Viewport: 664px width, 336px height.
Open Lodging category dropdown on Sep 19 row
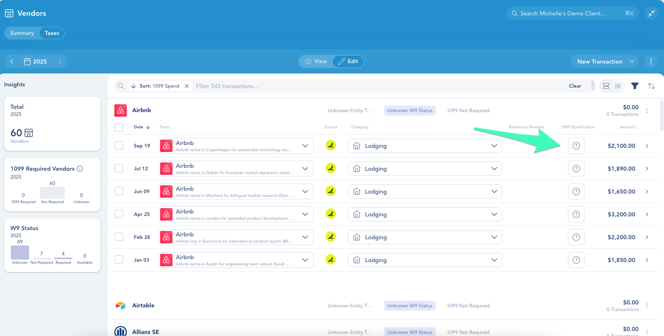click(x=425, y=146)
